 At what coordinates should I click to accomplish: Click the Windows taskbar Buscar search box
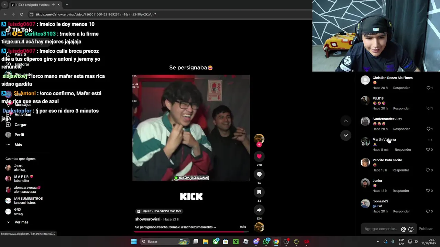(x=165, y=242)
